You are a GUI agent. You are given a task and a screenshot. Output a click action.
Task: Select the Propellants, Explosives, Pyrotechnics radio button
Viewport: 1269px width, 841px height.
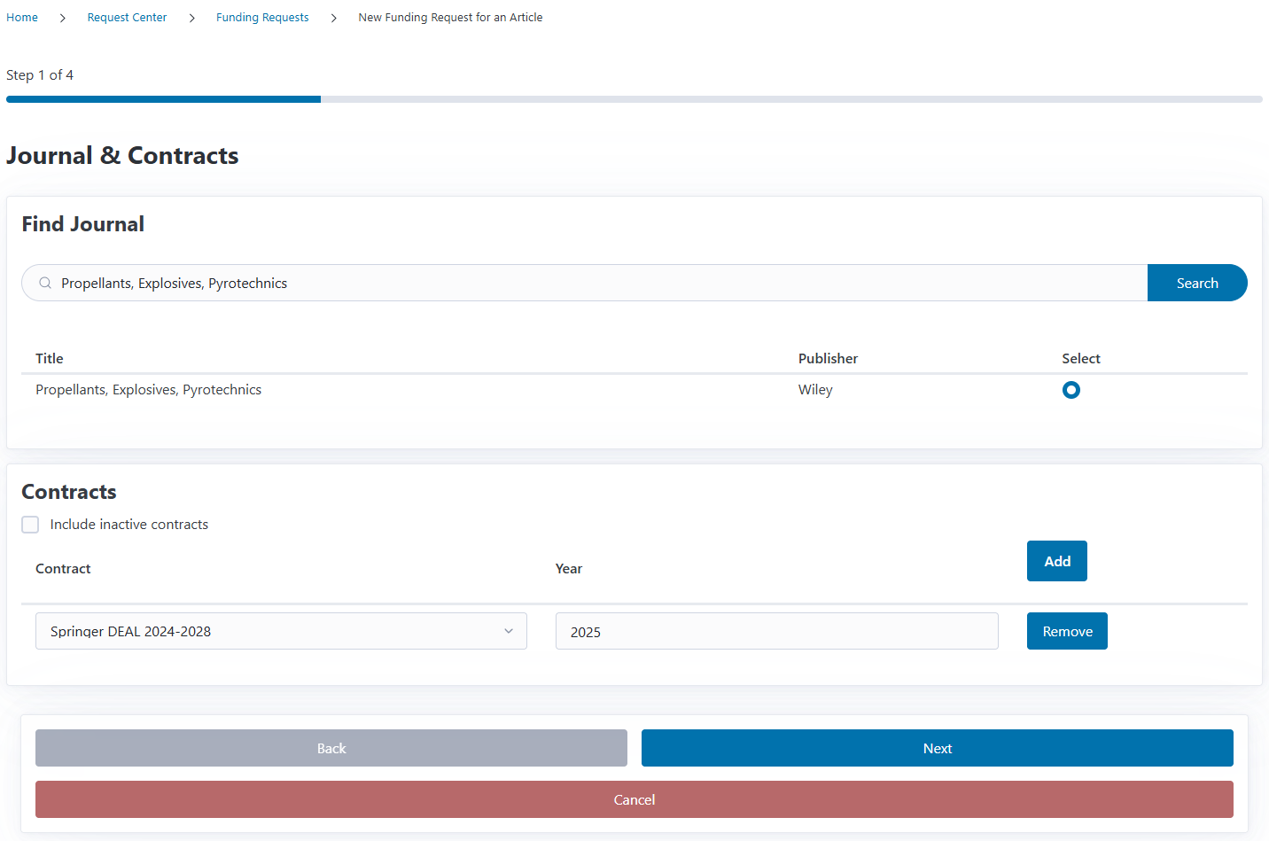[x=1070, y=390]
